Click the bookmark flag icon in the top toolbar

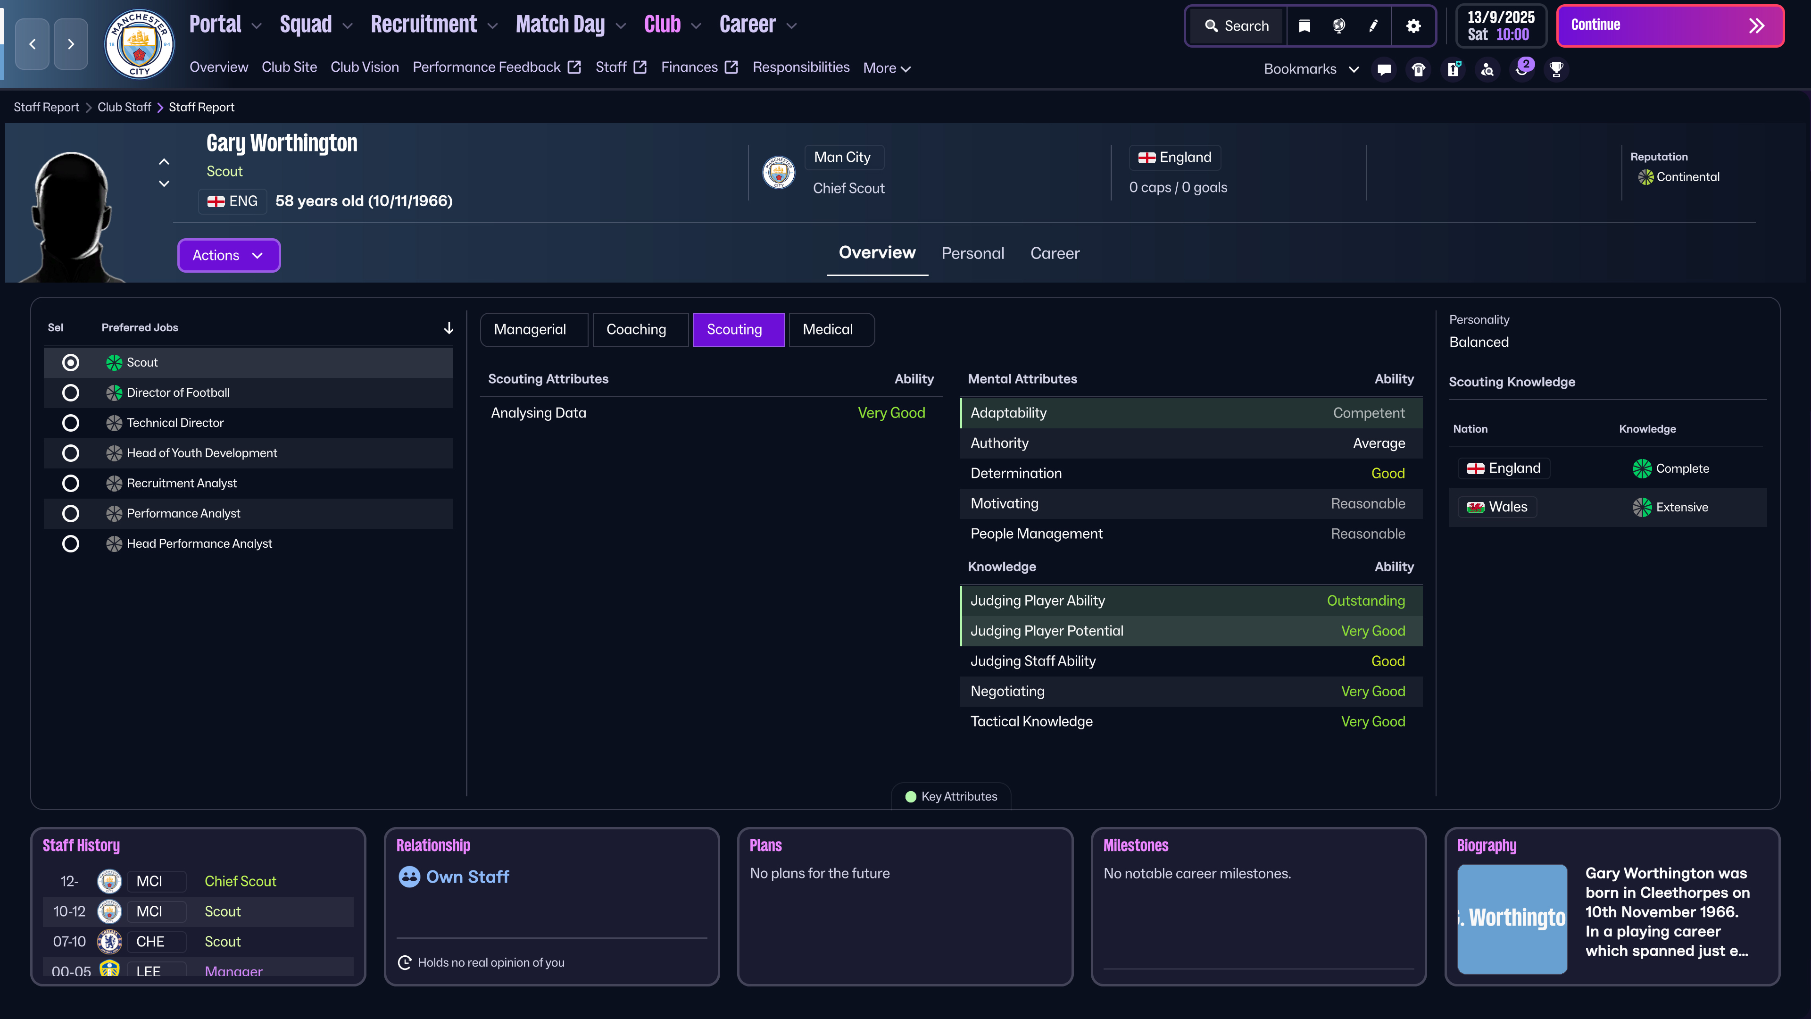tap(1304, 26)
